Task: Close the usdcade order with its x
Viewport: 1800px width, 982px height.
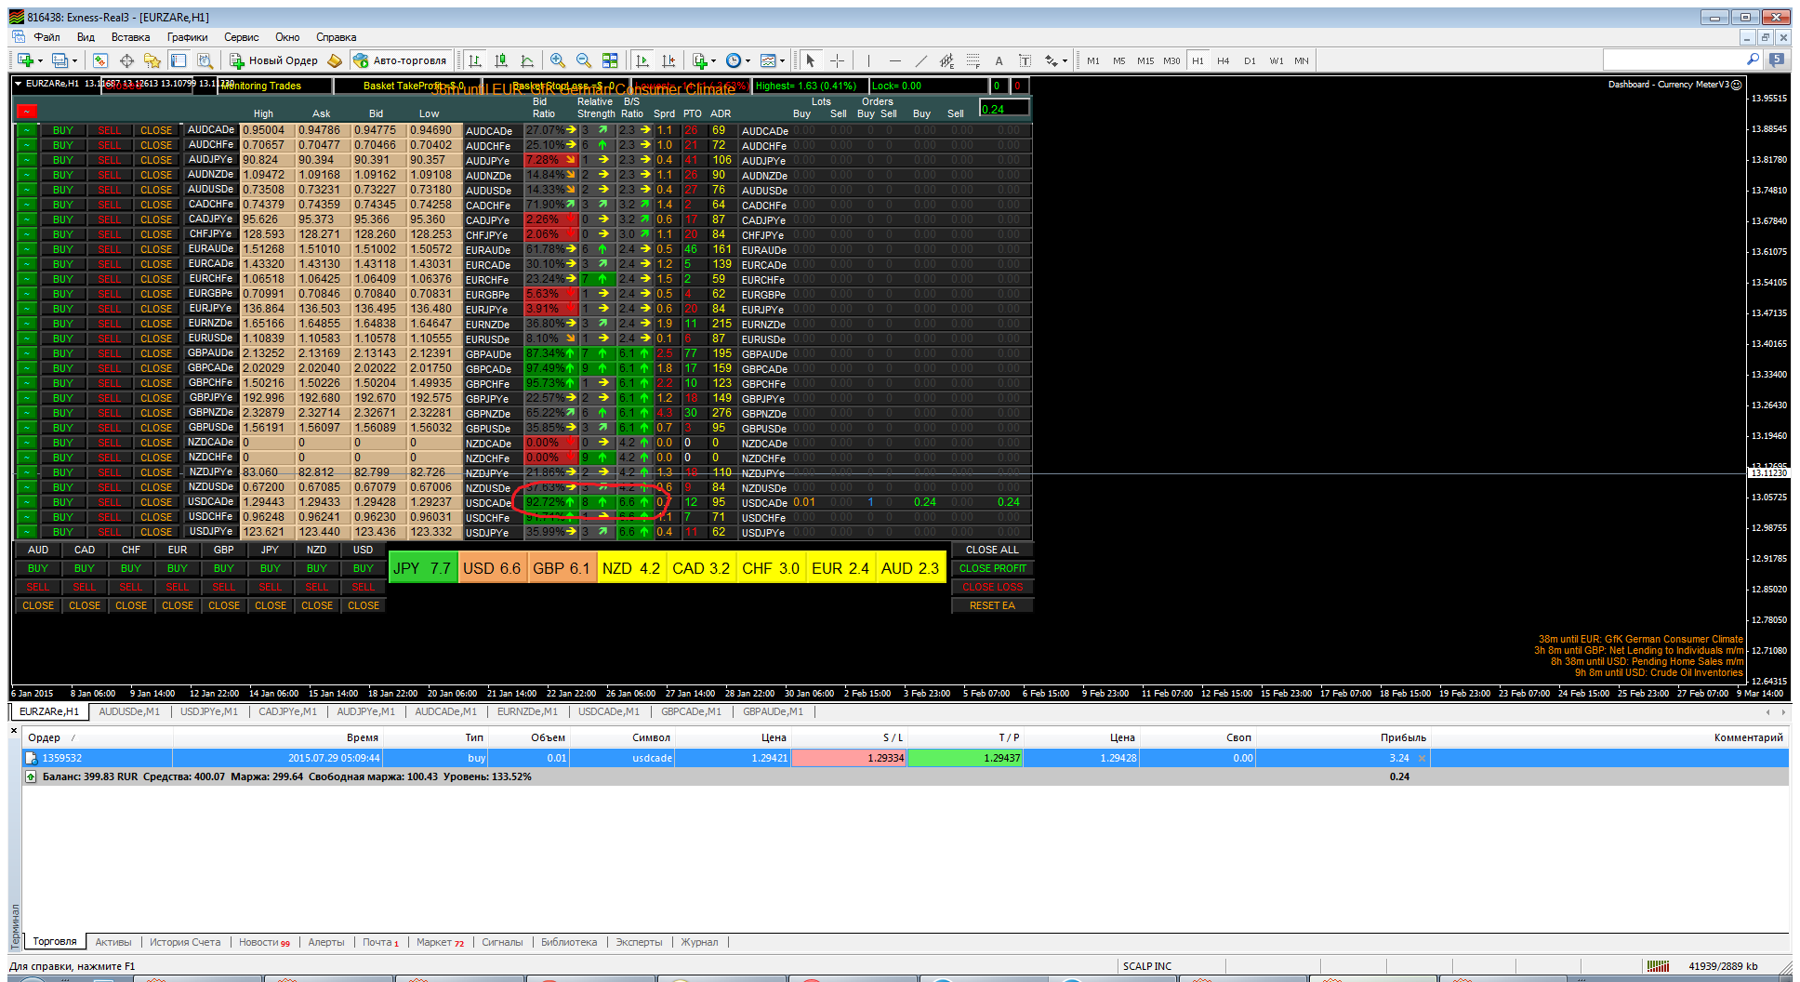Action: [x=1422, y=758]
